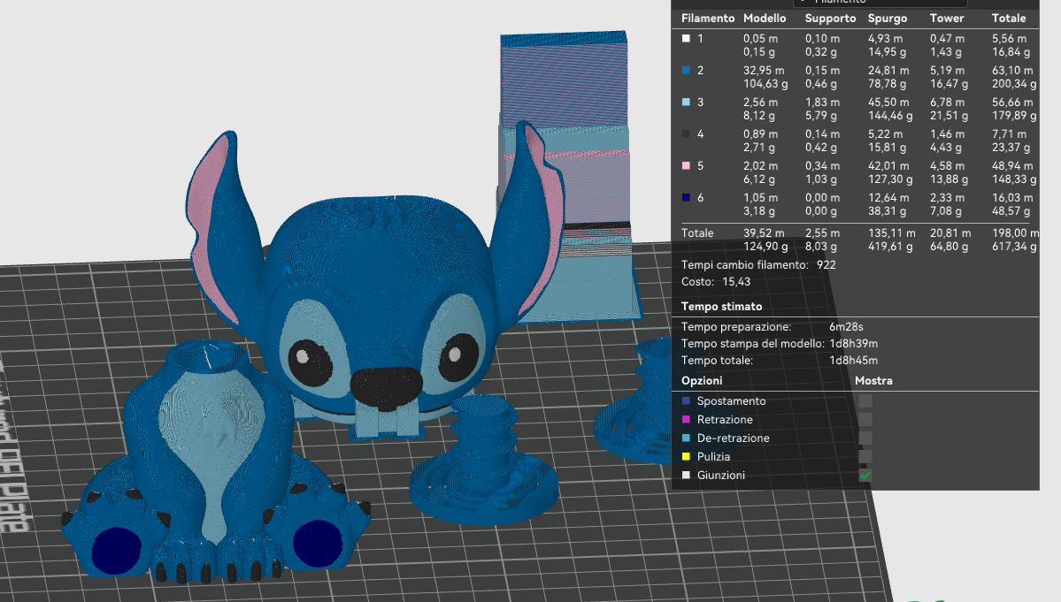Enable the Spostamento visibility checkbox
This screenshot has height=602, width=1061.
(x=864, y=400)
